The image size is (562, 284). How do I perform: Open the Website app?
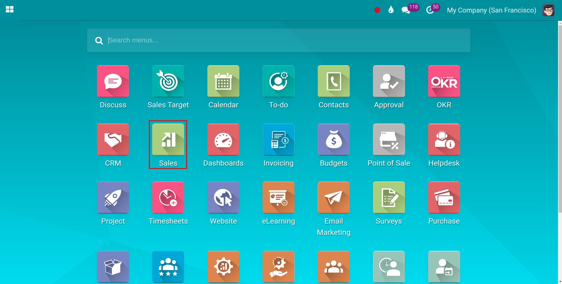click(x=223, y=197)
